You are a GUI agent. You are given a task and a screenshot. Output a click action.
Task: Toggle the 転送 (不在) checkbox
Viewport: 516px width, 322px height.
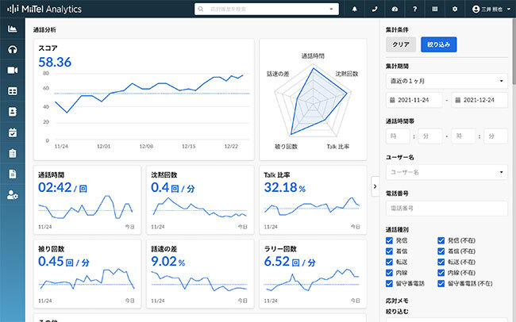click(x=441, y=261)
